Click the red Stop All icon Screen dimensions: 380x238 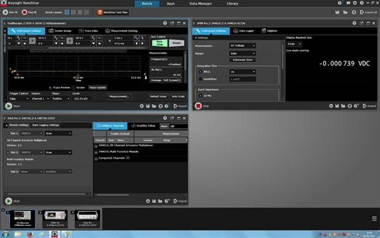pyautogui.click(x=24, y=12)
